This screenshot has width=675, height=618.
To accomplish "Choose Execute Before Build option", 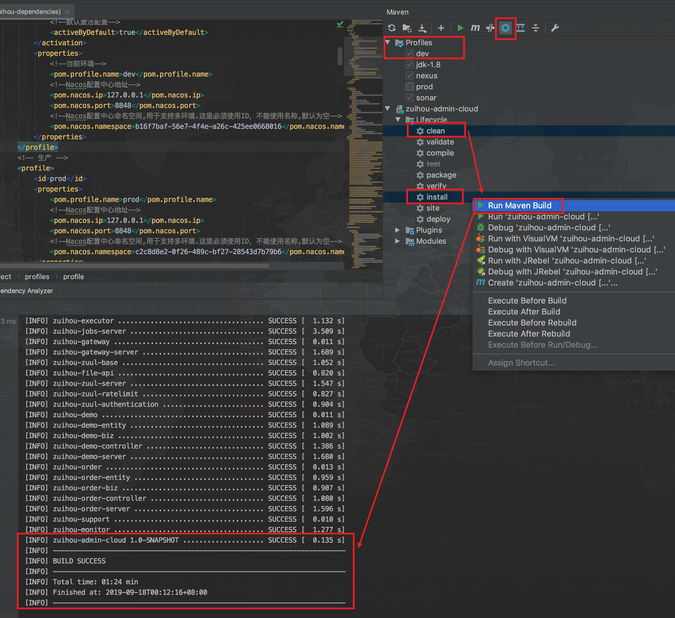I will [574, 301].
